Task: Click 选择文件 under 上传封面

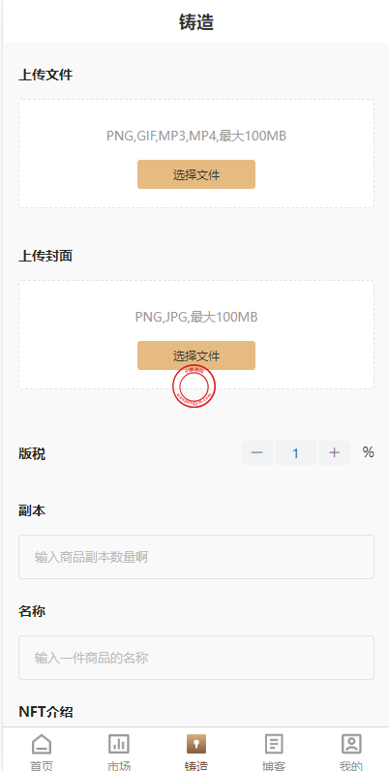Action: (x=196, y=355)
